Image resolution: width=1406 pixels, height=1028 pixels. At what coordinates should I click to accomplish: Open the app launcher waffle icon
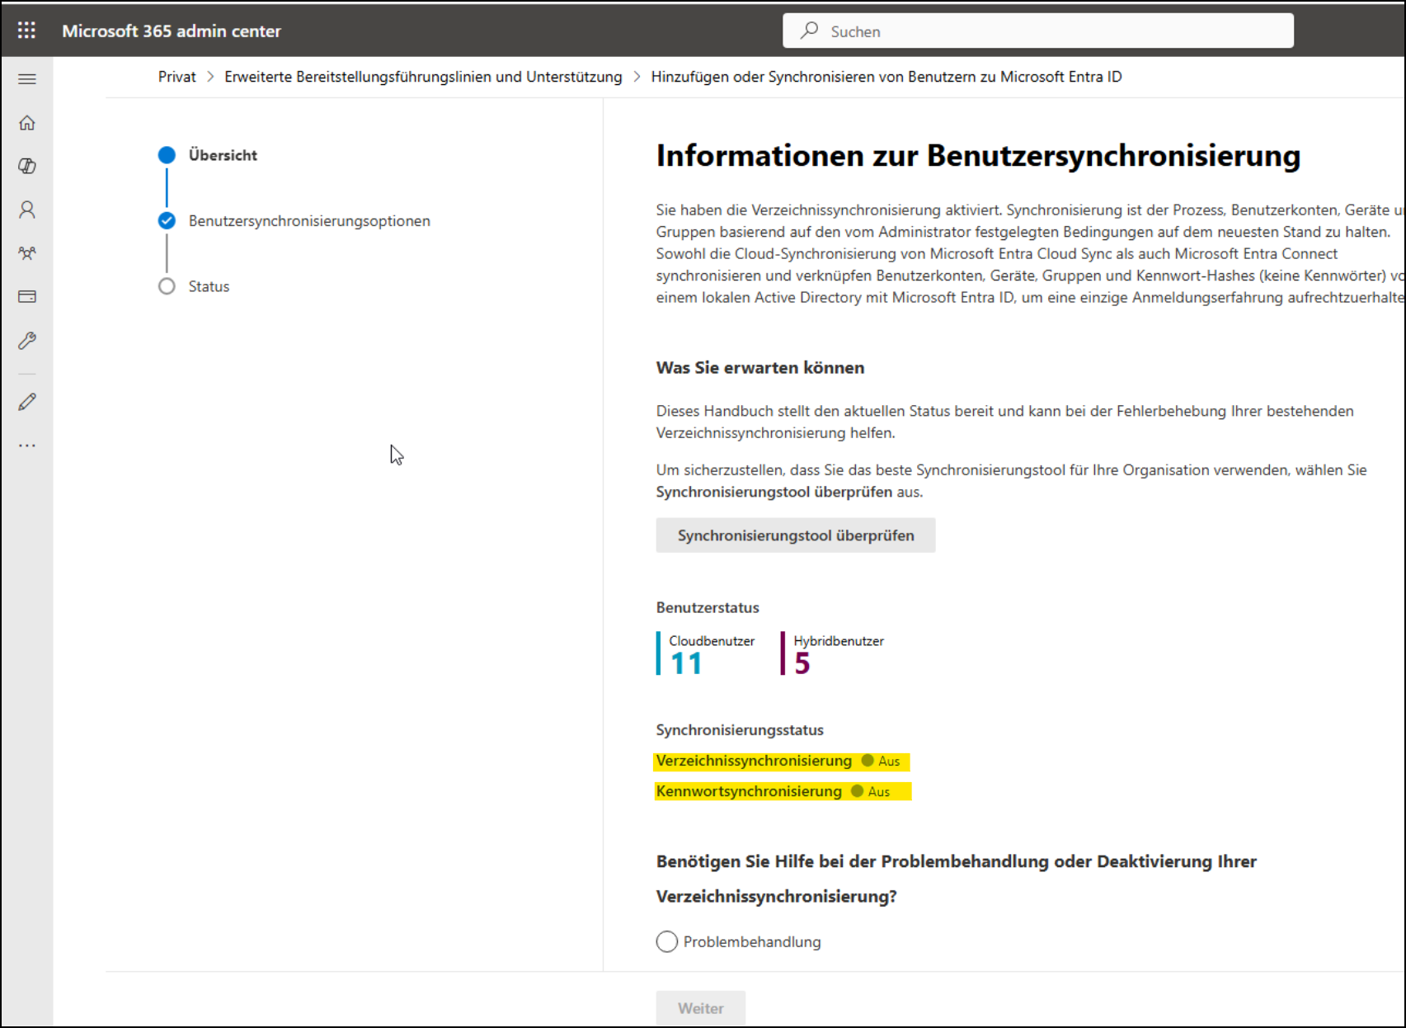click(x=26, y=31)
